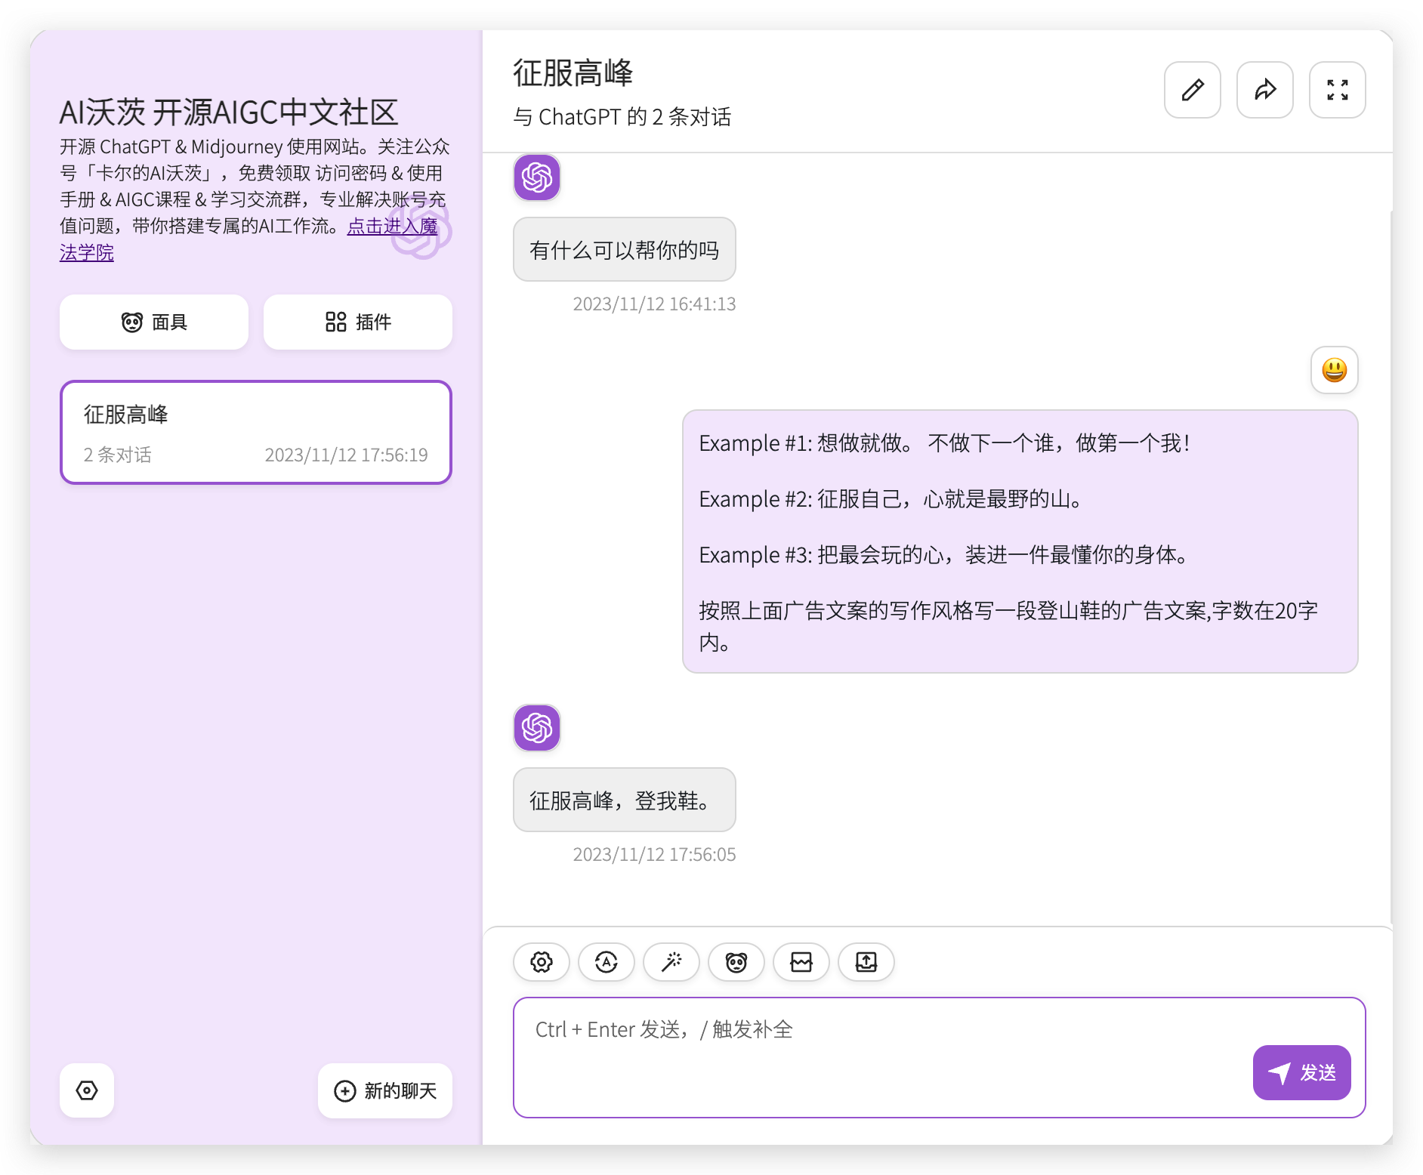The width and height of the screenshot is (1423, 1175).
Task: Click the subtitle 与 ChatGPT 的 2 条对话
Action: tap(622, 117)
